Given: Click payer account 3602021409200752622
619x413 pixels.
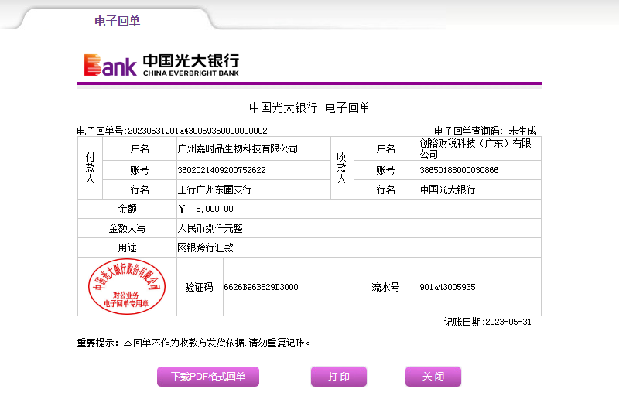Looking at the screenshot, I should (221, 170).
